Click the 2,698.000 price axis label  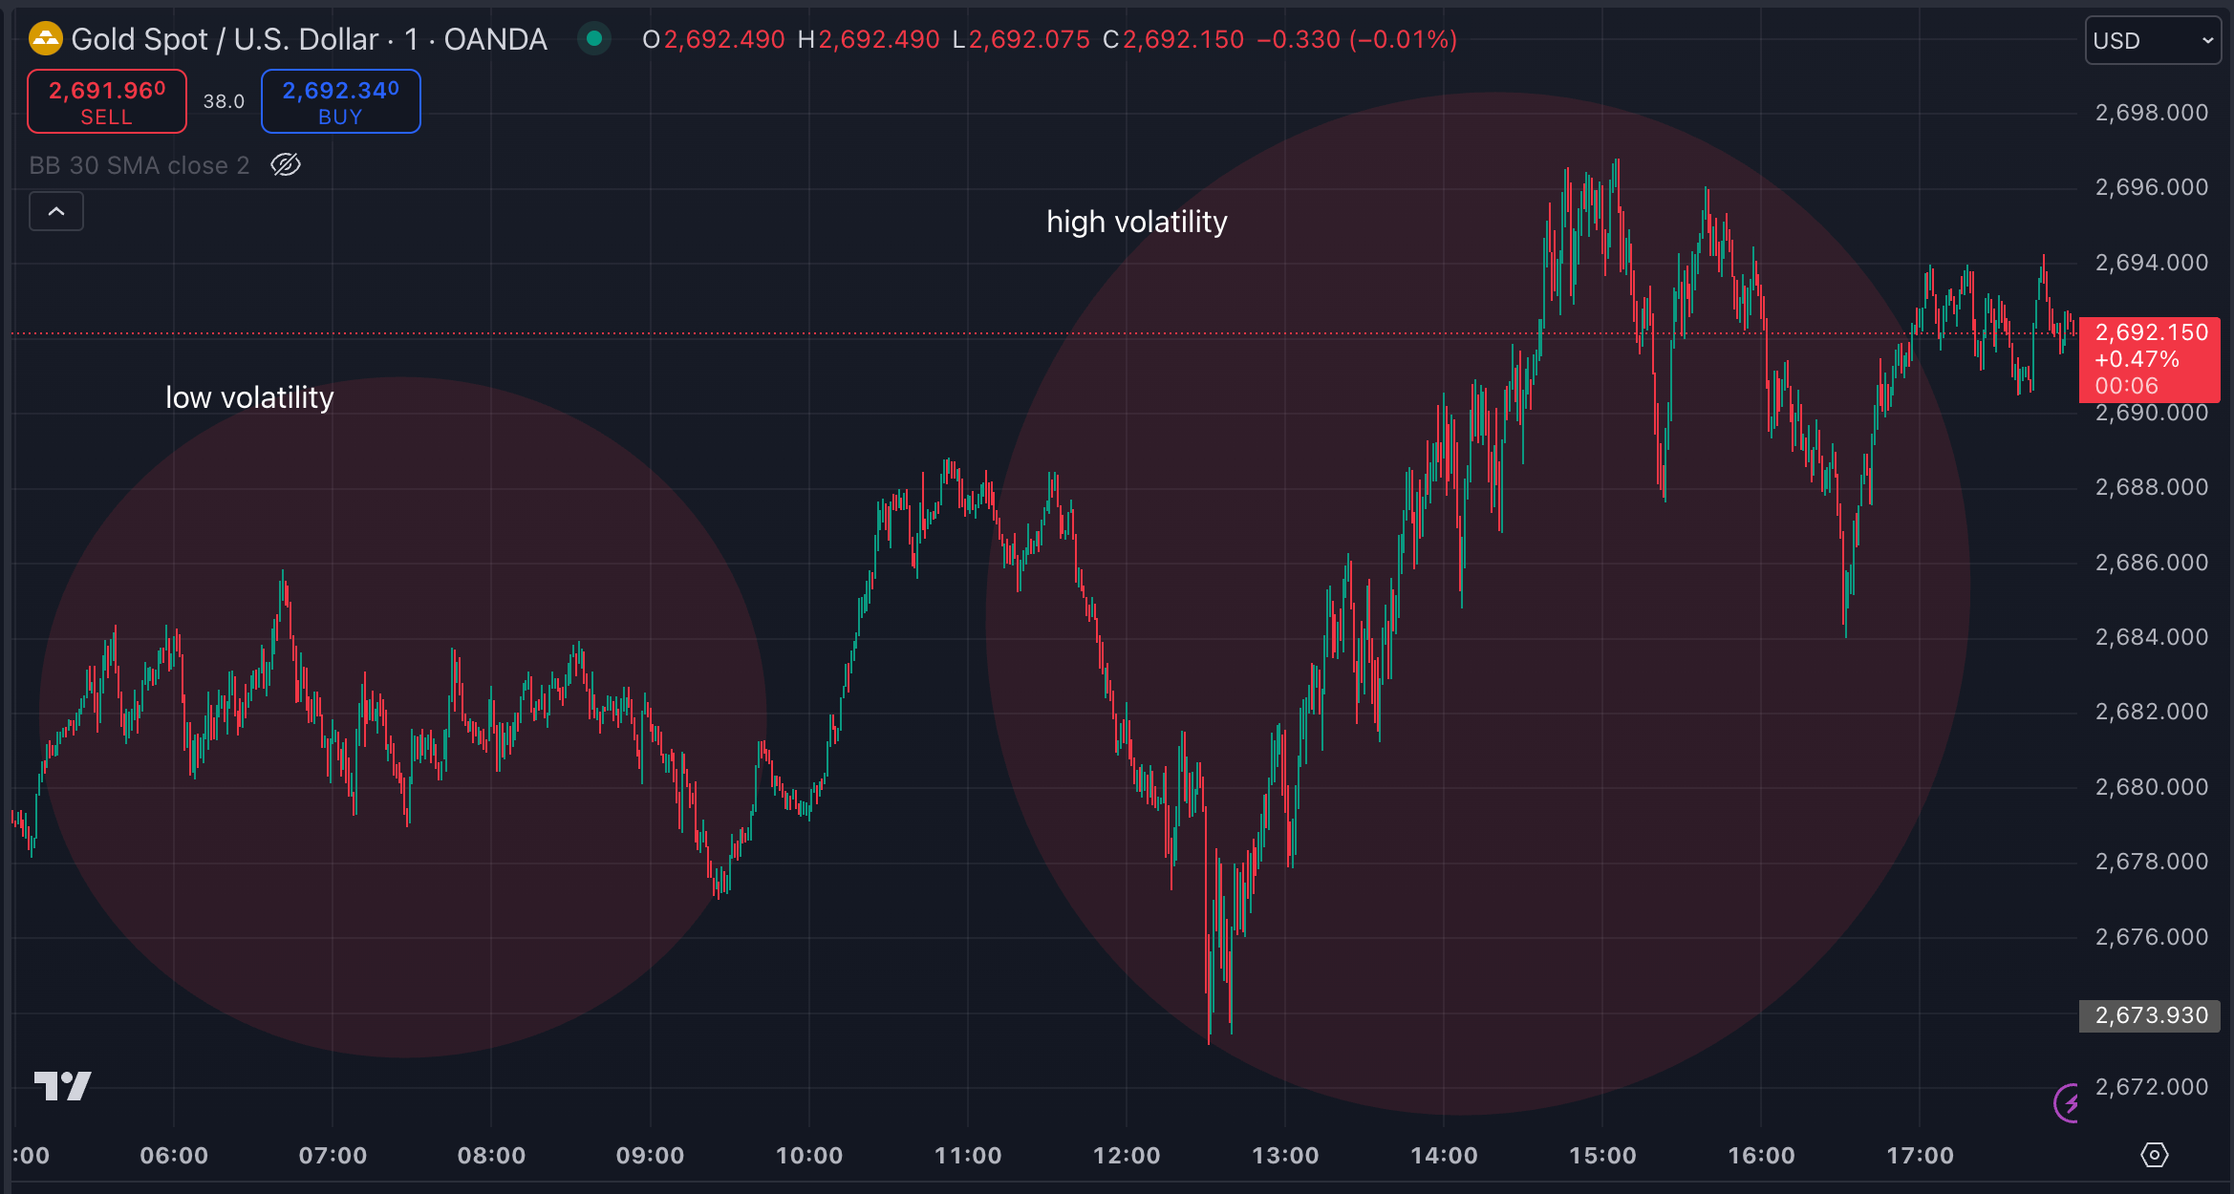click(x=2152, y=113)
